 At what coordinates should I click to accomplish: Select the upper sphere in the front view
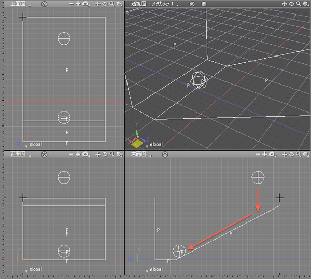tap(64, 177)
